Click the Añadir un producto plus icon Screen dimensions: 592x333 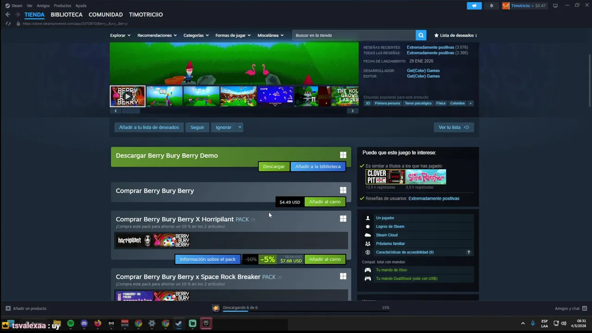coord(8,308)
